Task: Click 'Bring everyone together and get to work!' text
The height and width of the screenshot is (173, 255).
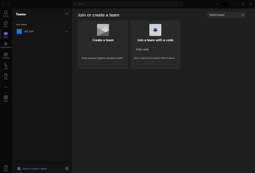Action: pos(102,58)
